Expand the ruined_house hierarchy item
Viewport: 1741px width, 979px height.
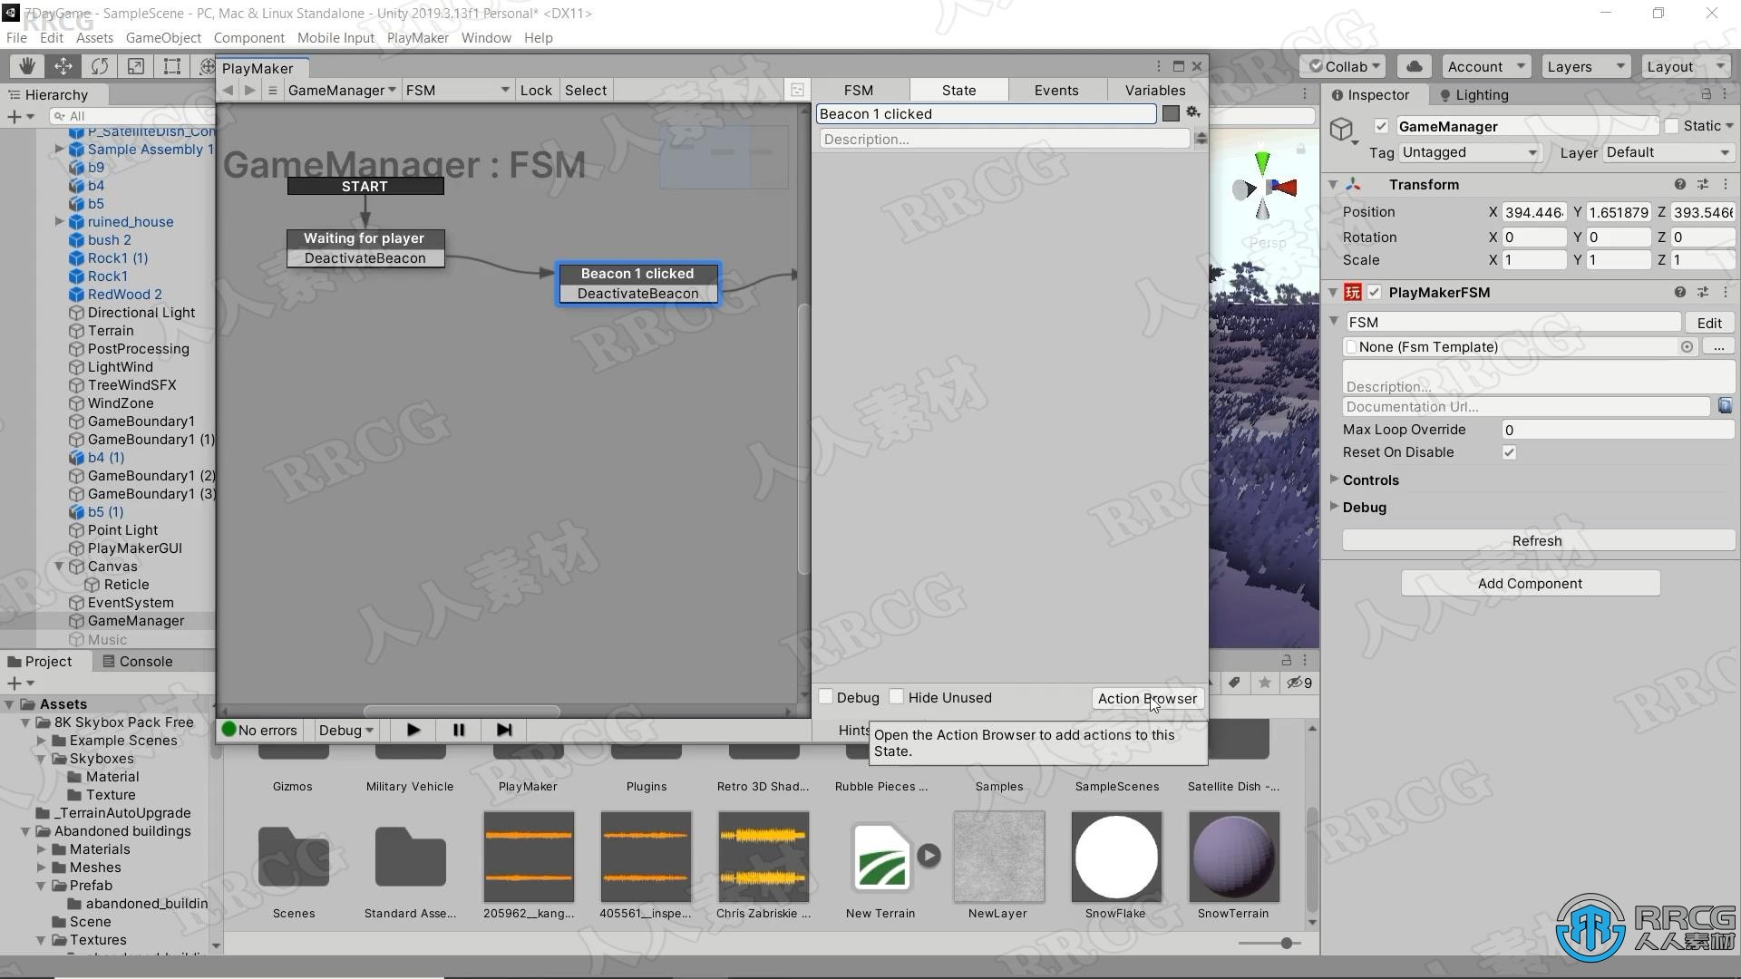tap(60, 221)
